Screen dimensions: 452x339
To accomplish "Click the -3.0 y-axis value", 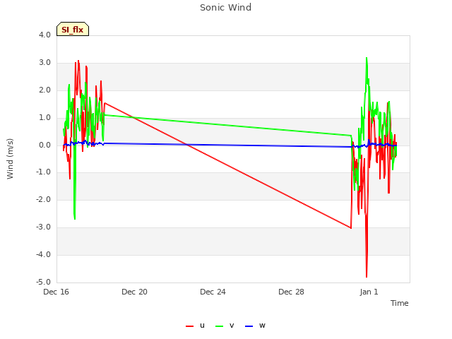I will coord(43,227).
